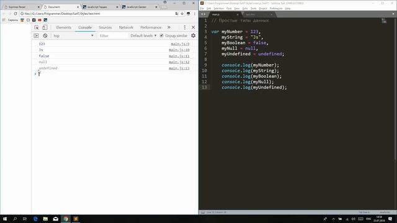Clear the console output

45,36
